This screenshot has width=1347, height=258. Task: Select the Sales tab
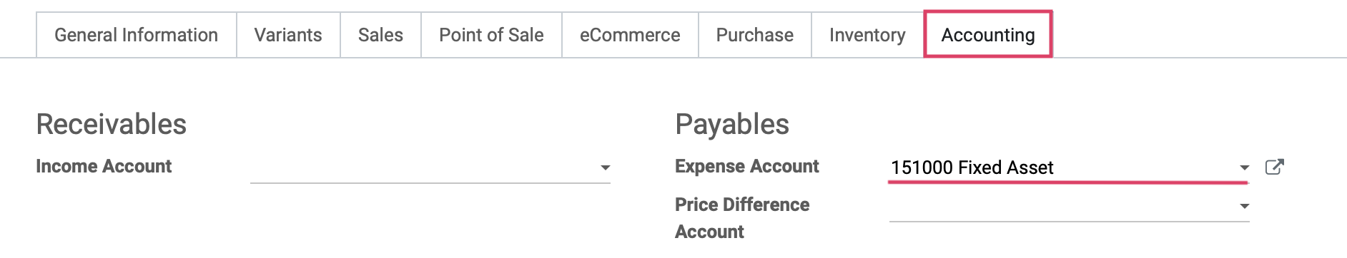coord(380,35)
